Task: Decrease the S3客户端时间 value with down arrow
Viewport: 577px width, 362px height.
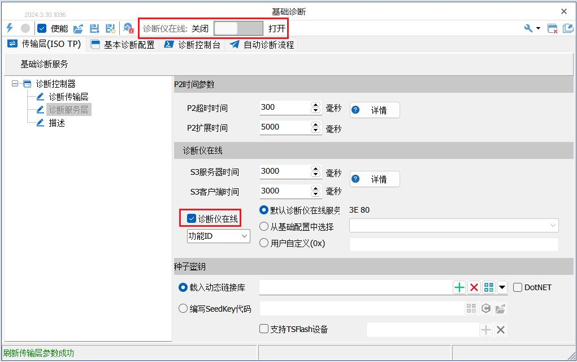Action: point(315,195)
